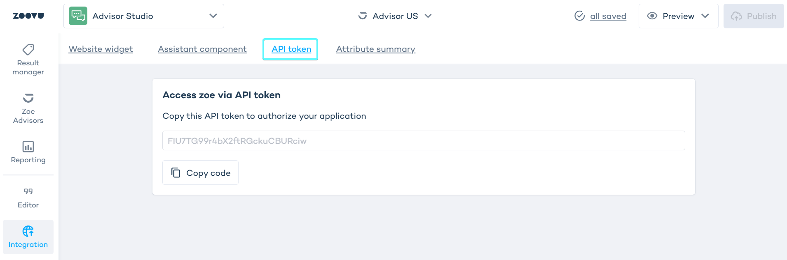Click the green Advisor Studio chat icon
Viewport: 787px width, 260px height.
point(78,16)
